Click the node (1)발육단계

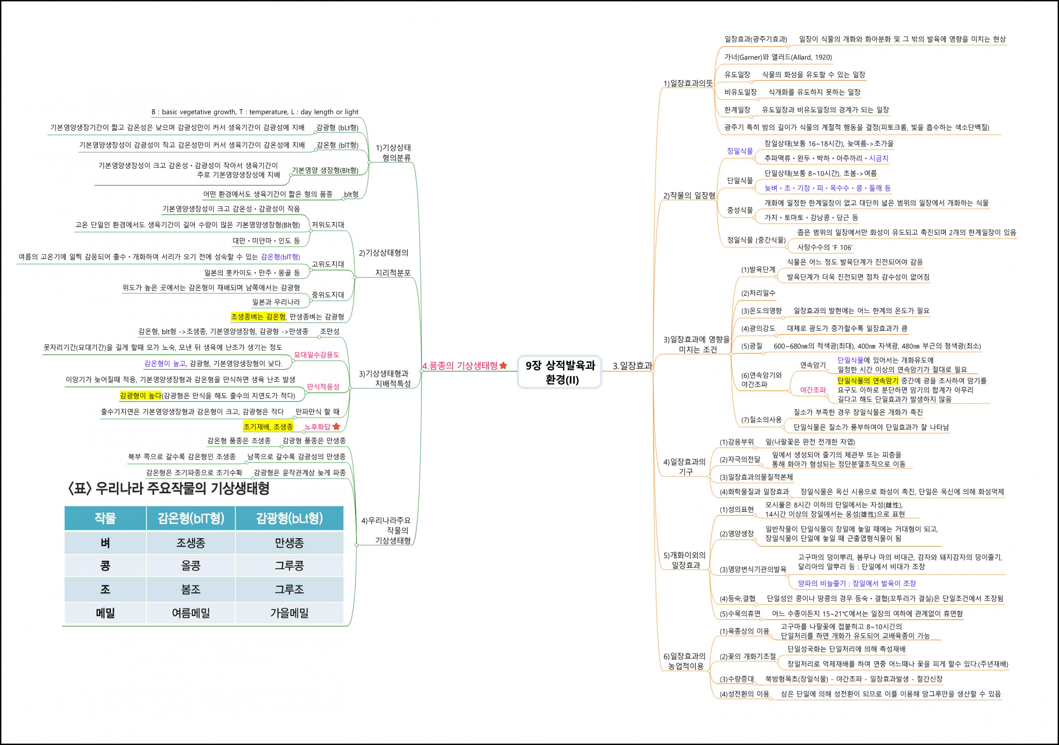click(x=758, y=269)
